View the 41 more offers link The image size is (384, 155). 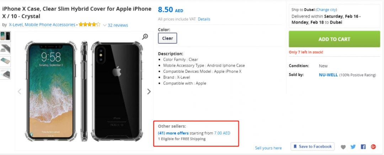point(173,133)
